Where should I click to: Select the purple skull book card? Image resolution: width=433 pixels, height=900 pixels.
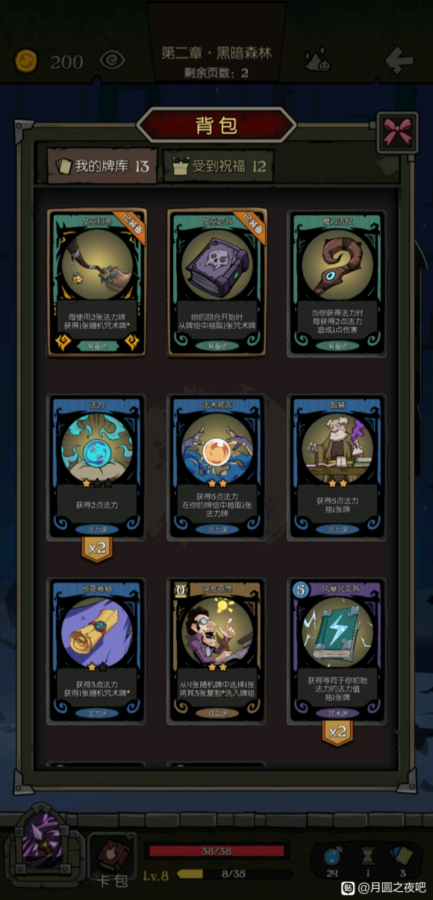217,282
